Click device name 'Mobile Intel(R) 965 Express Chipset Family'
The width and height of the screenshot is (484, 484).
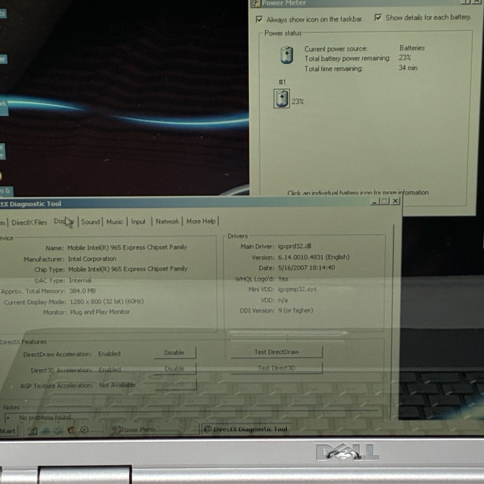pos(127,247)
